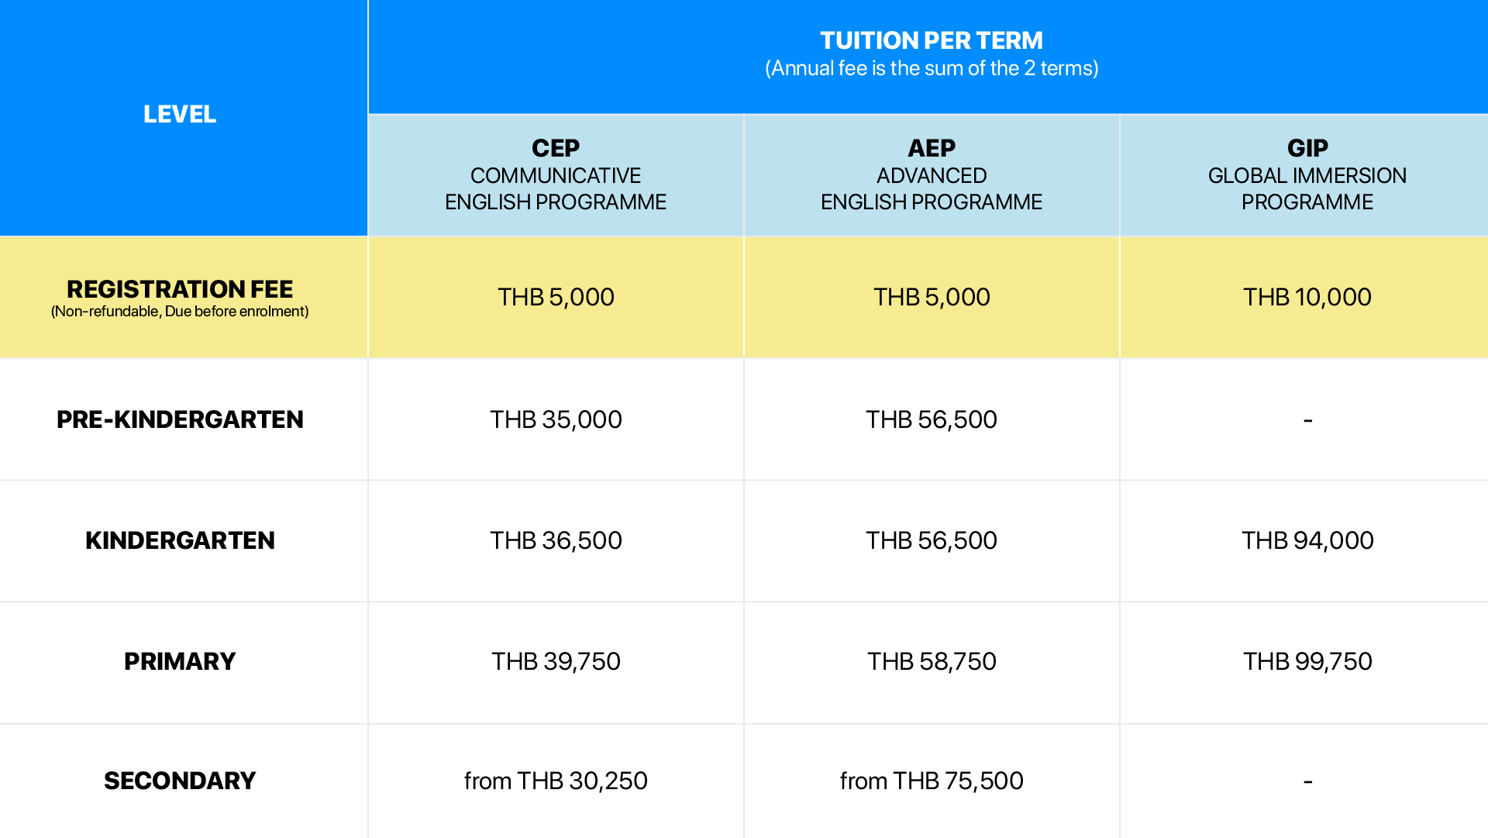Click the PRIMARY row label
This screenshot has height=838, width=1488.
point(180,661)
